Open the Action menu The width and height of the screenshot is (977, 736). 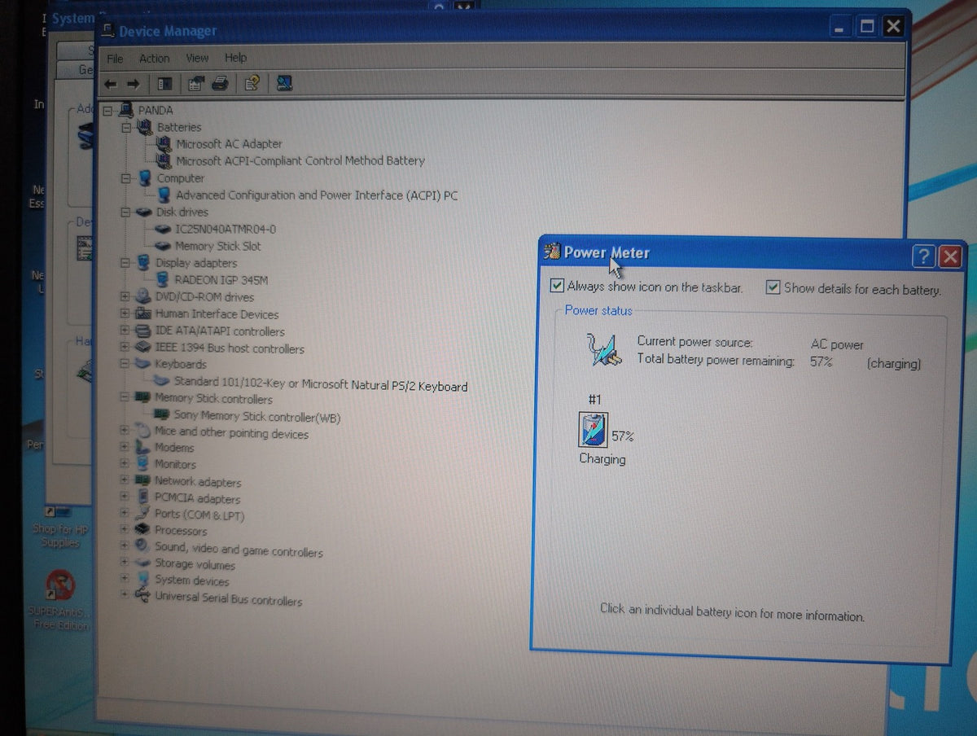(154, 59)
